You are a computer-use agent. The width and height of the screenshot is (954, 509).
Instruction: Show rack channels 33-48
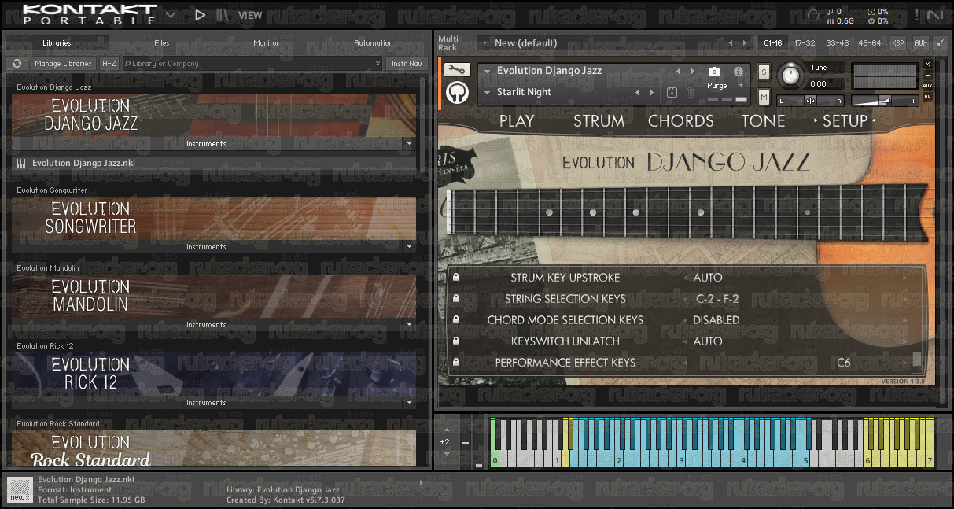[x=838, y=42]
